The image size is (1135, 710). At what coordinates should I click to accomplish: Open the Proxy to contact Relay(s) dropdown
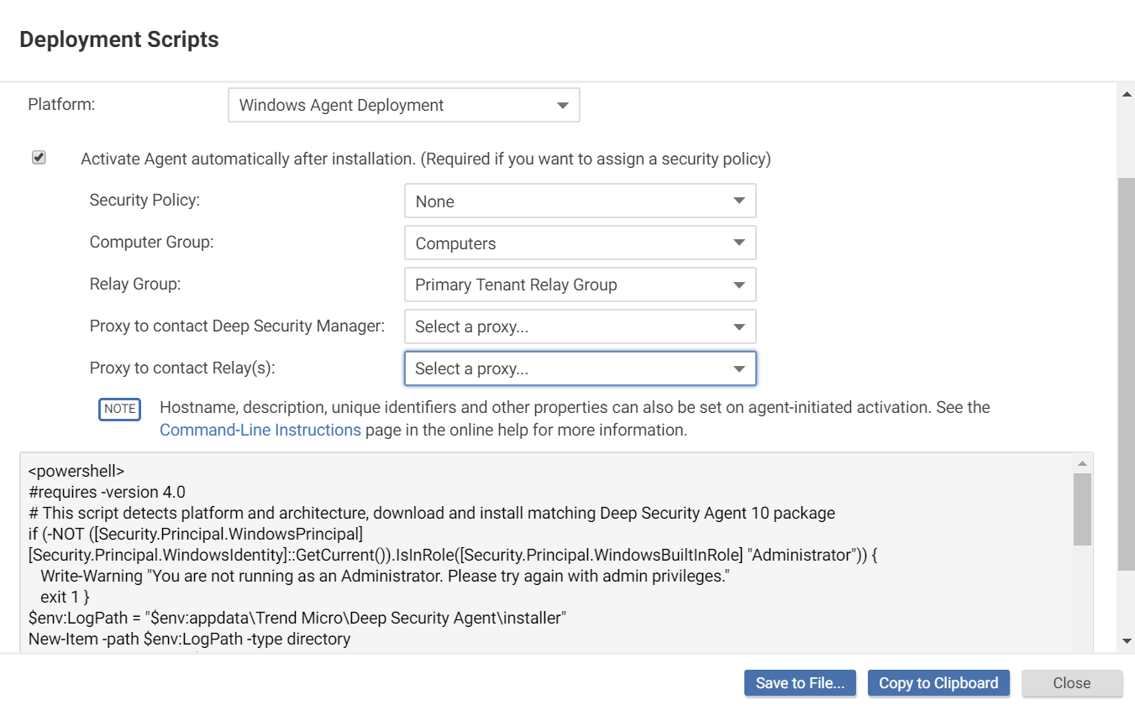pyautogui.click(x=580, y=368)
